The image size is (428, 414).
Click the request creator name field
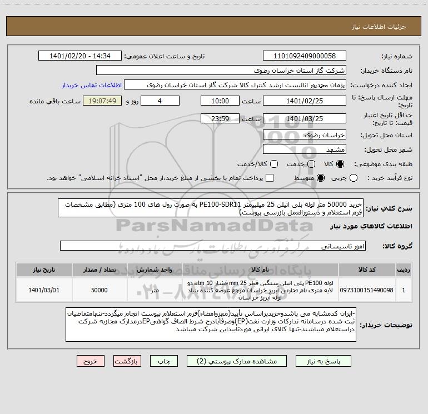[x=235, y=84]
